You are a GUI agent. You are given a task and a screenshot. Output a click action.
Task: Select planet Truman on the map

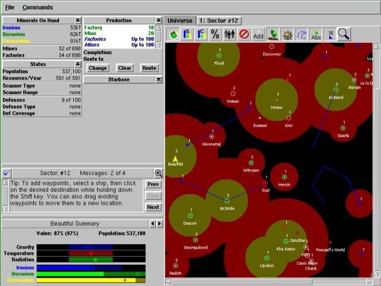point(233,94)
